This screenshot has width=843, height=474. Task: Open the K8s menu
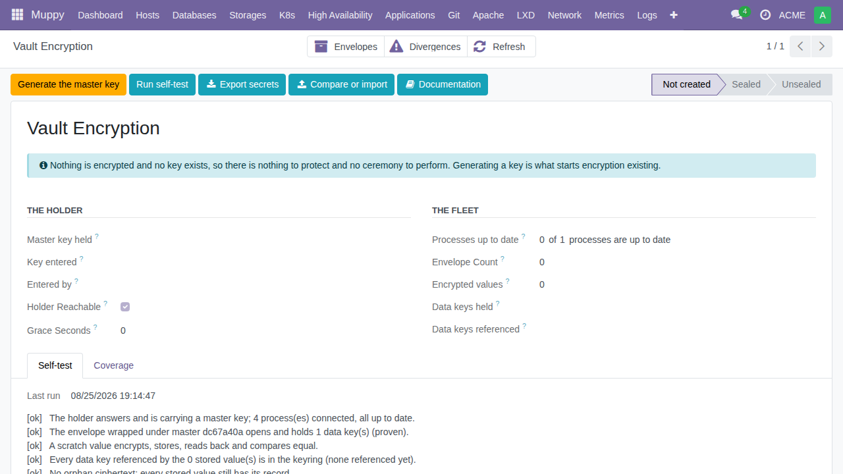(287, 15)
